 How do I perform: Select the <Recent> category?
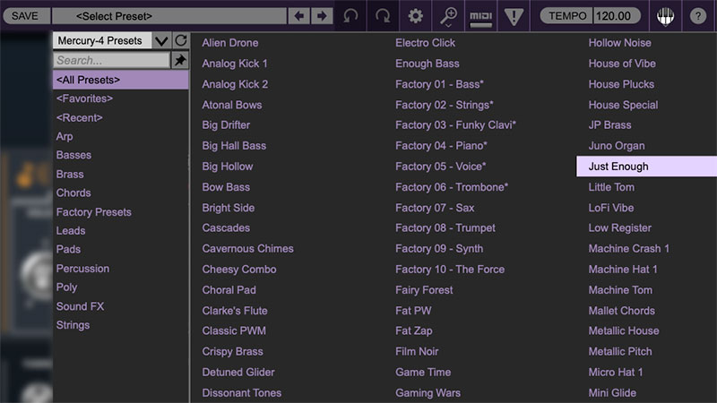click(80, 118)
